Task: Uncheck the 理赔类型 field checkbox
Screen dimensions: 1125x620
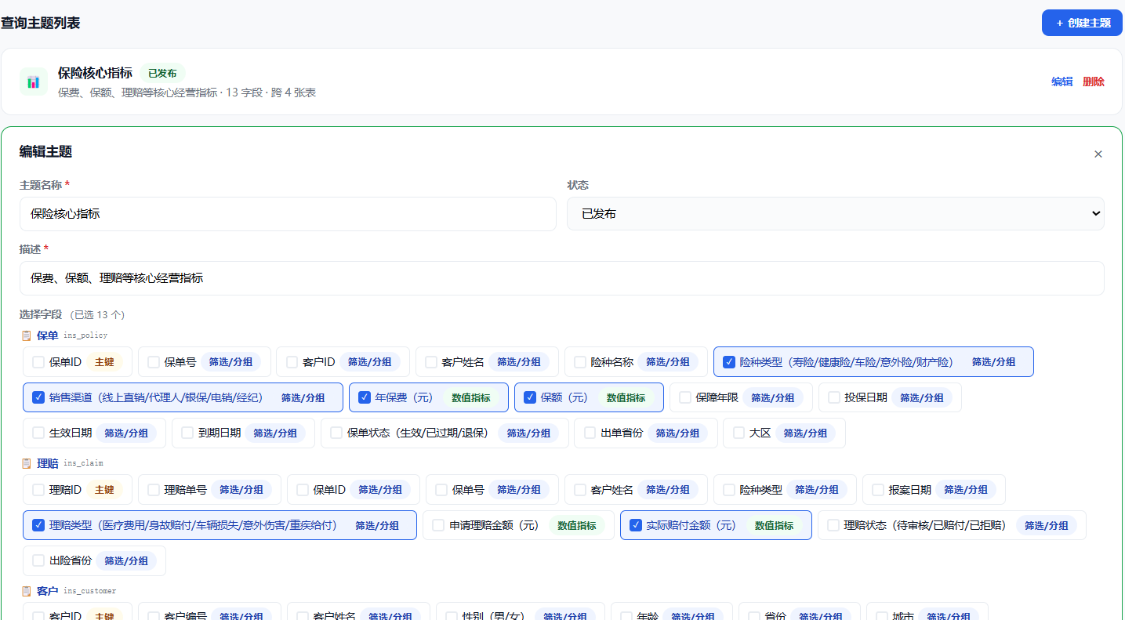Action: [38, 525]
